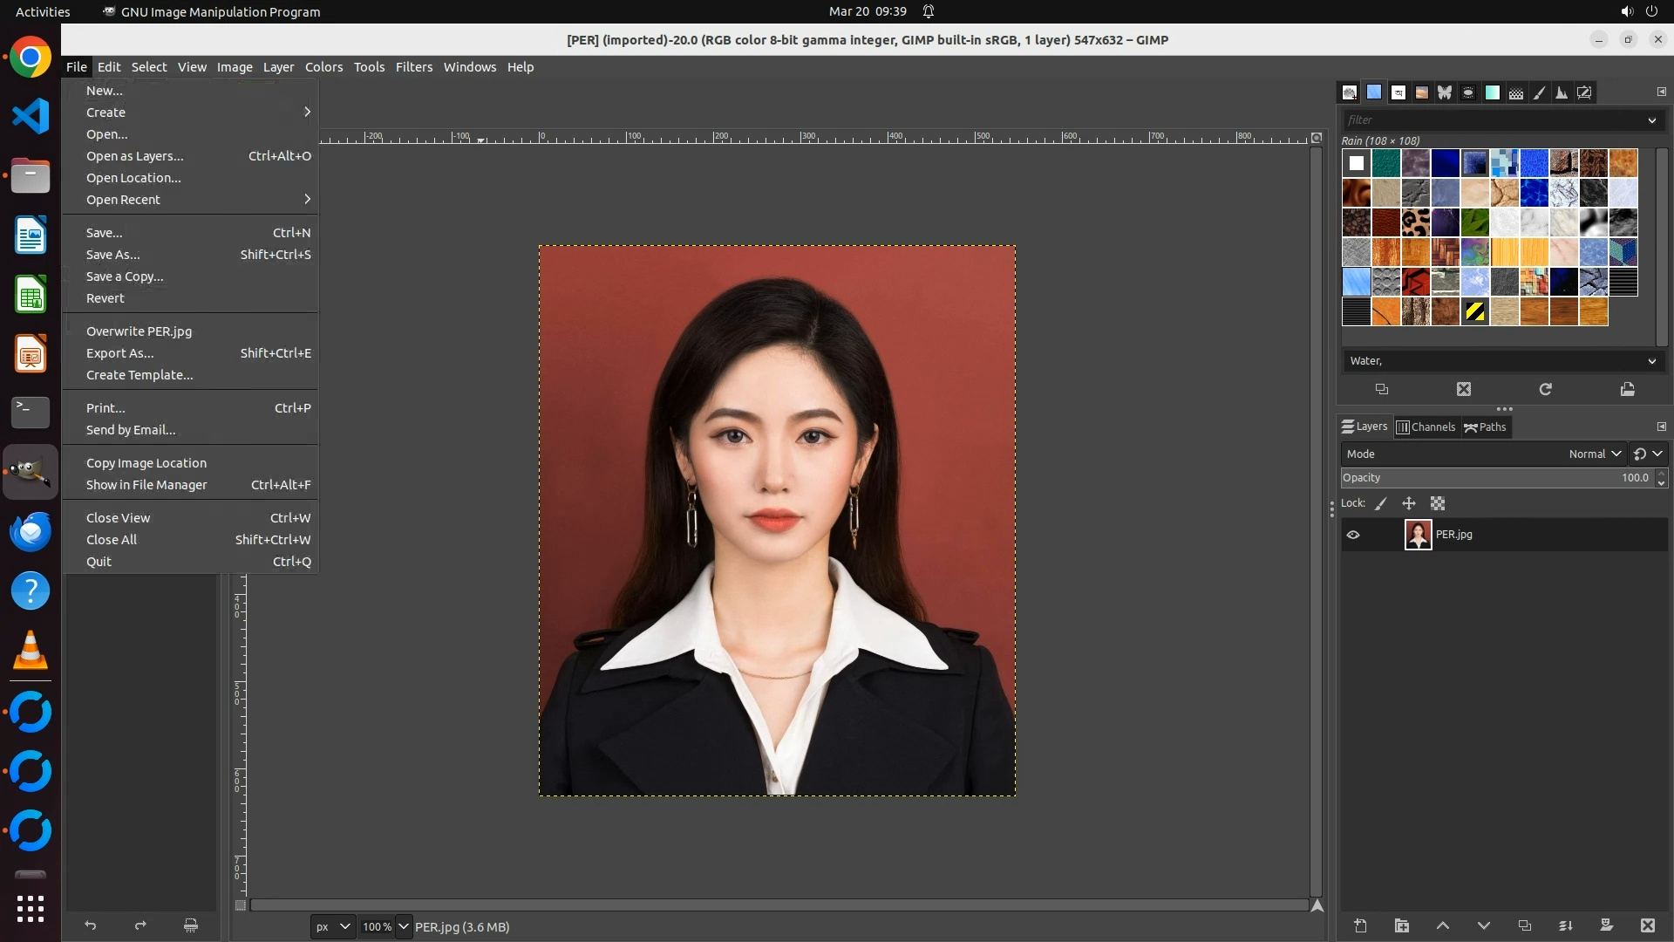Click the add layer mask icon
The width and height of the screenshot is (1674, 942).
coord(1606,925)
